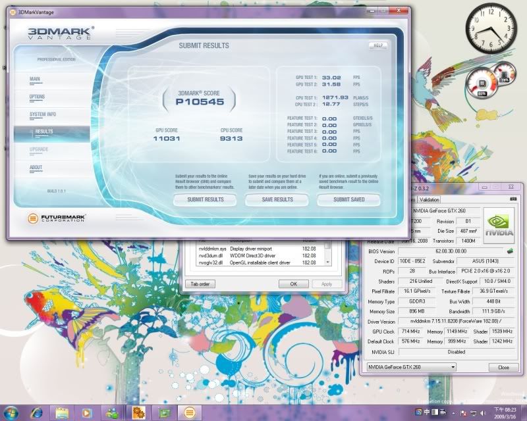Click the Action Center flag tray icon

point(463,413)
